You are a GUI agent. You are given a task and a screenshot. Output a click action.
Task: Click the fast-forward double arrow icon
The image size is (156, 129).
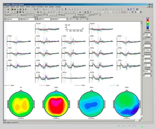[x=73, y=12]
